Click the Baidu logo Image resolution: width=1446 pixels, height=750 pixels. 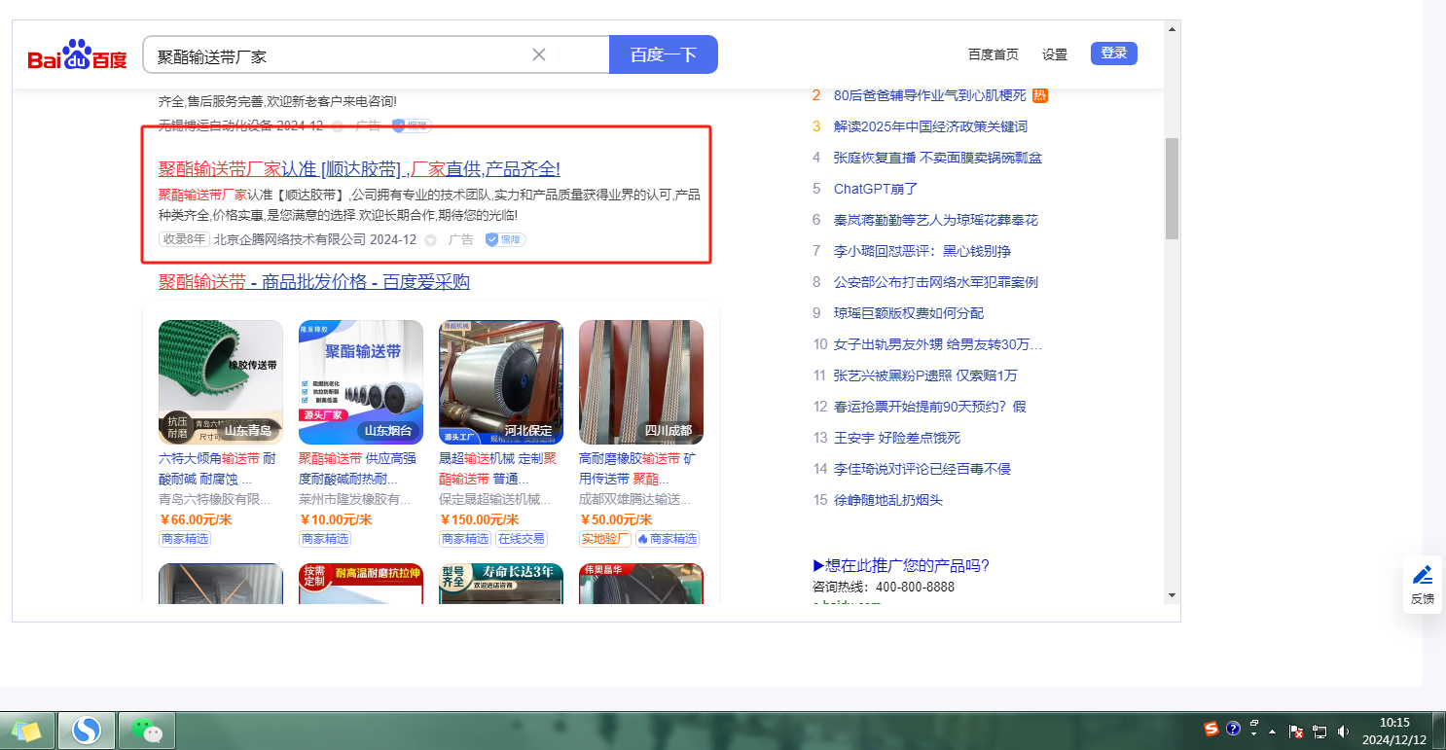(x=78, y=55)
